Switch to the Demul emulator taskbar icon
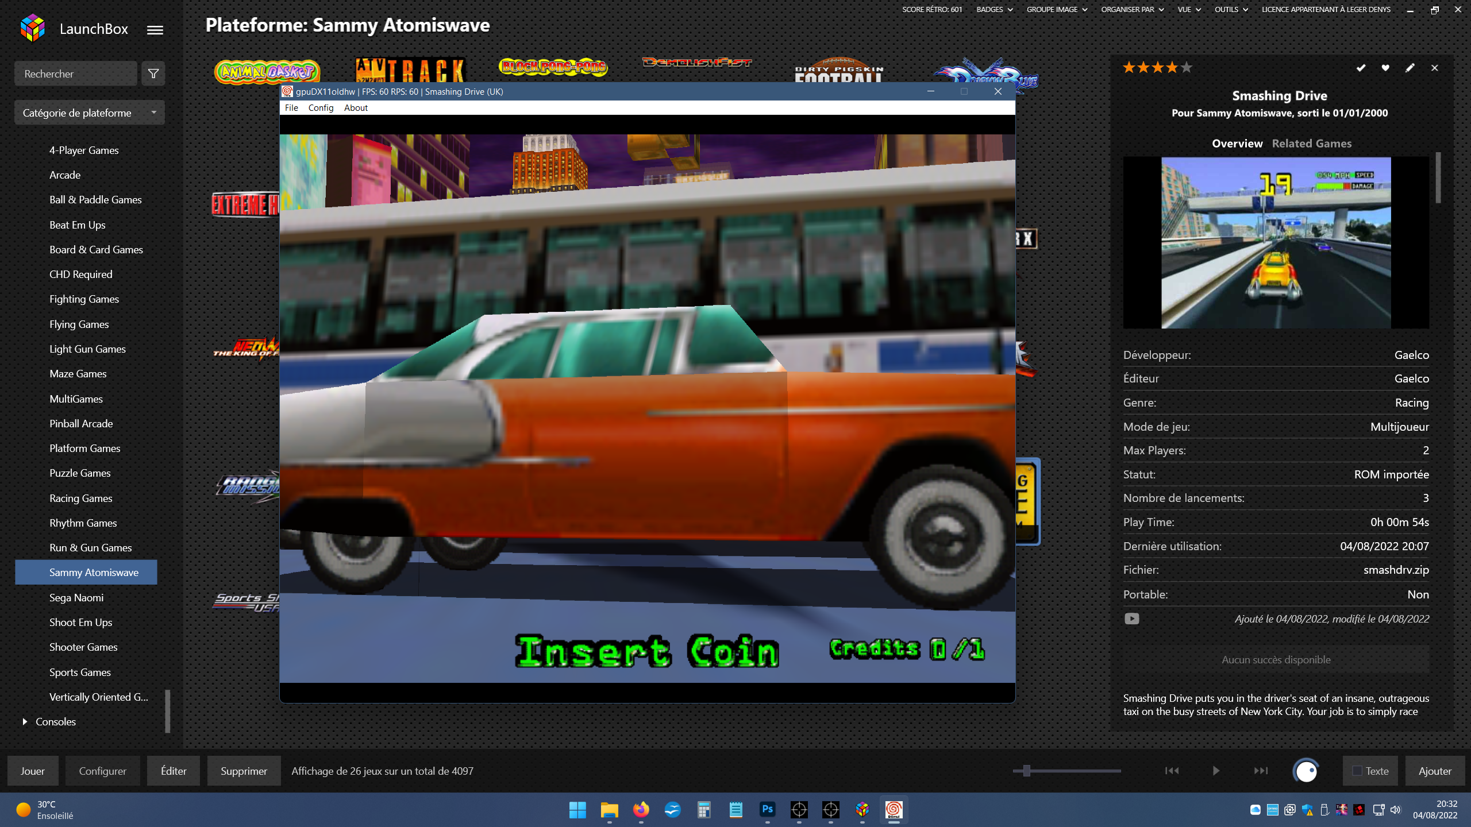The width and height of the screenshot is (1471, 827). coord(894,810)
